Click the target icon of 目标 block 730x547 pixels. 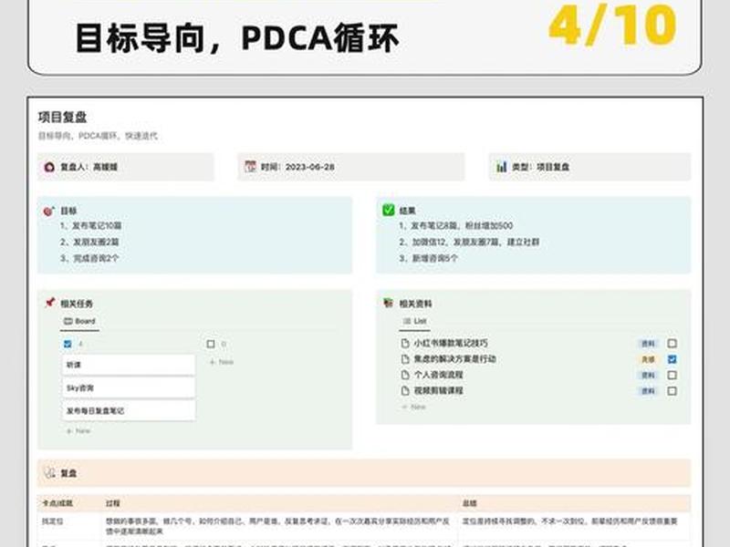coord(49,211)
